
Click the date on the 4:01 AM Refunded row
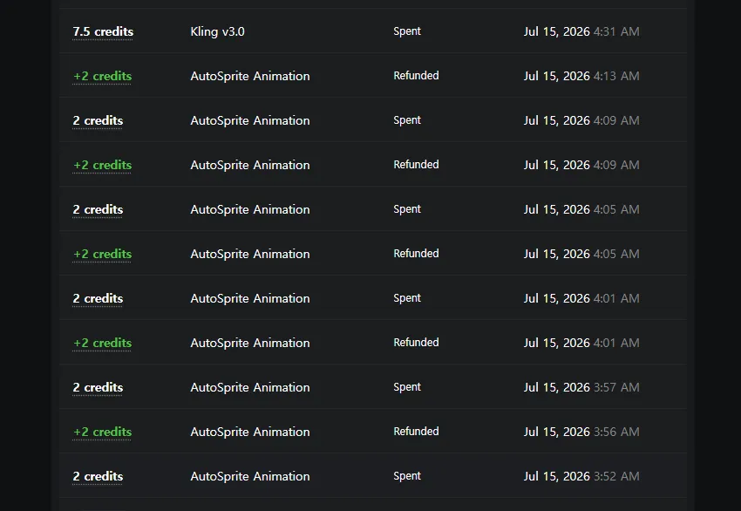pos(581,343)
